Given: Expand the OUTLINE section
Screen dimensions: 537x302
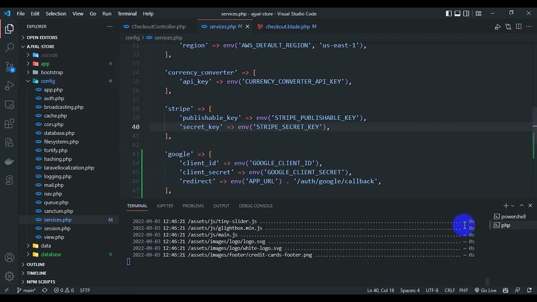Looking at the screenshot, I should click(x=36, y=264).
